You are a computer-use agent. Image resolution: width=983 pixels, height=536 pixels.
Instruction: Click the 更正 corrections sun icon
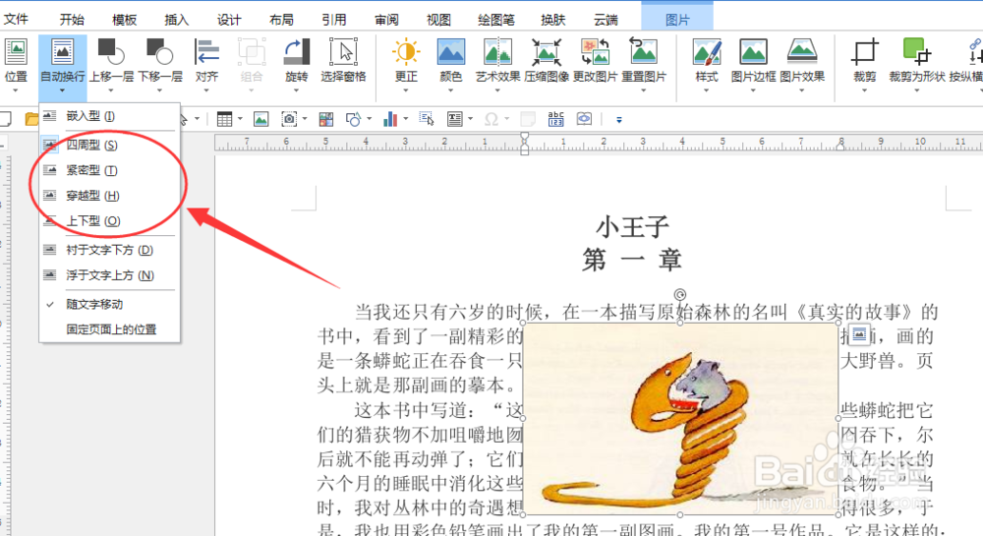(406, 52)
